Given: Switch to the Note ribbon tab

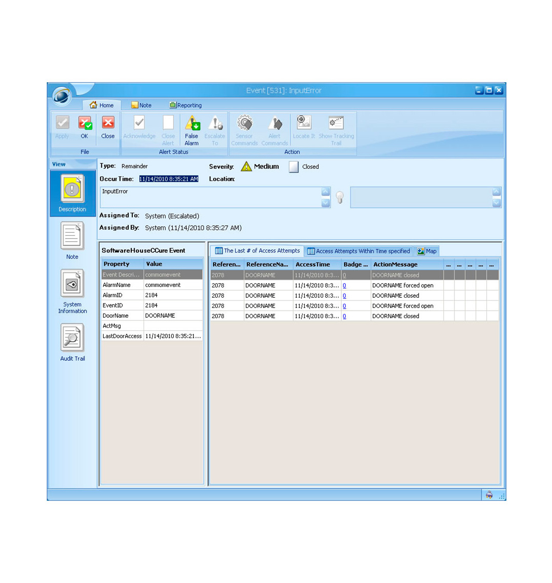Looking at the screenshot, I should [142, 105].
